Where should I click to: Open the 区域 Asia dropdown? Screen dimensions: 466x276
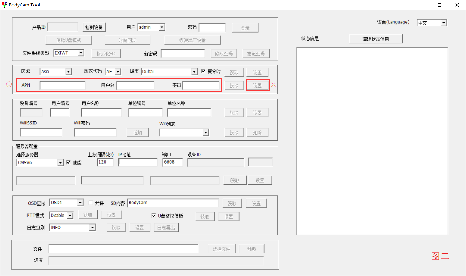coord(68,72)
